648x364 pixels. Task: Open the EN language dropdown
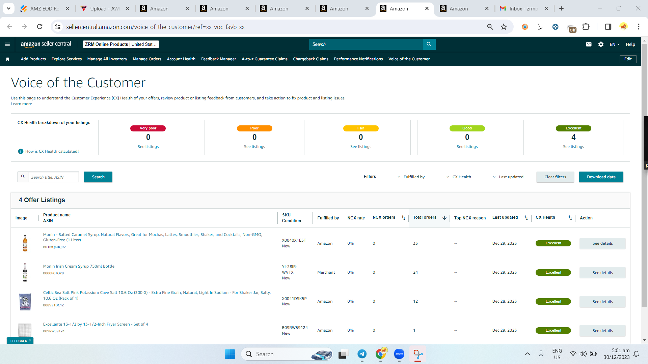tap(614, 44)
